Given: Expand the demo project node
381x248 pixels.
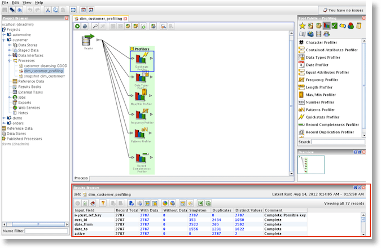Looking at the screenshot, I should pyautogui.click(x=4, y=118).
